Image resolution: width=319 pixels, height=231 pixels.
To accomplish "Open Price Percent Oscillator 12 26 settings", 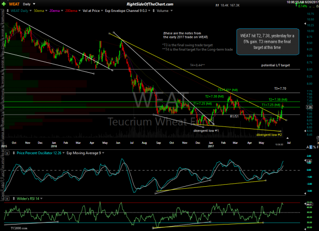I will pyautogui.click(x=39, y=153).
